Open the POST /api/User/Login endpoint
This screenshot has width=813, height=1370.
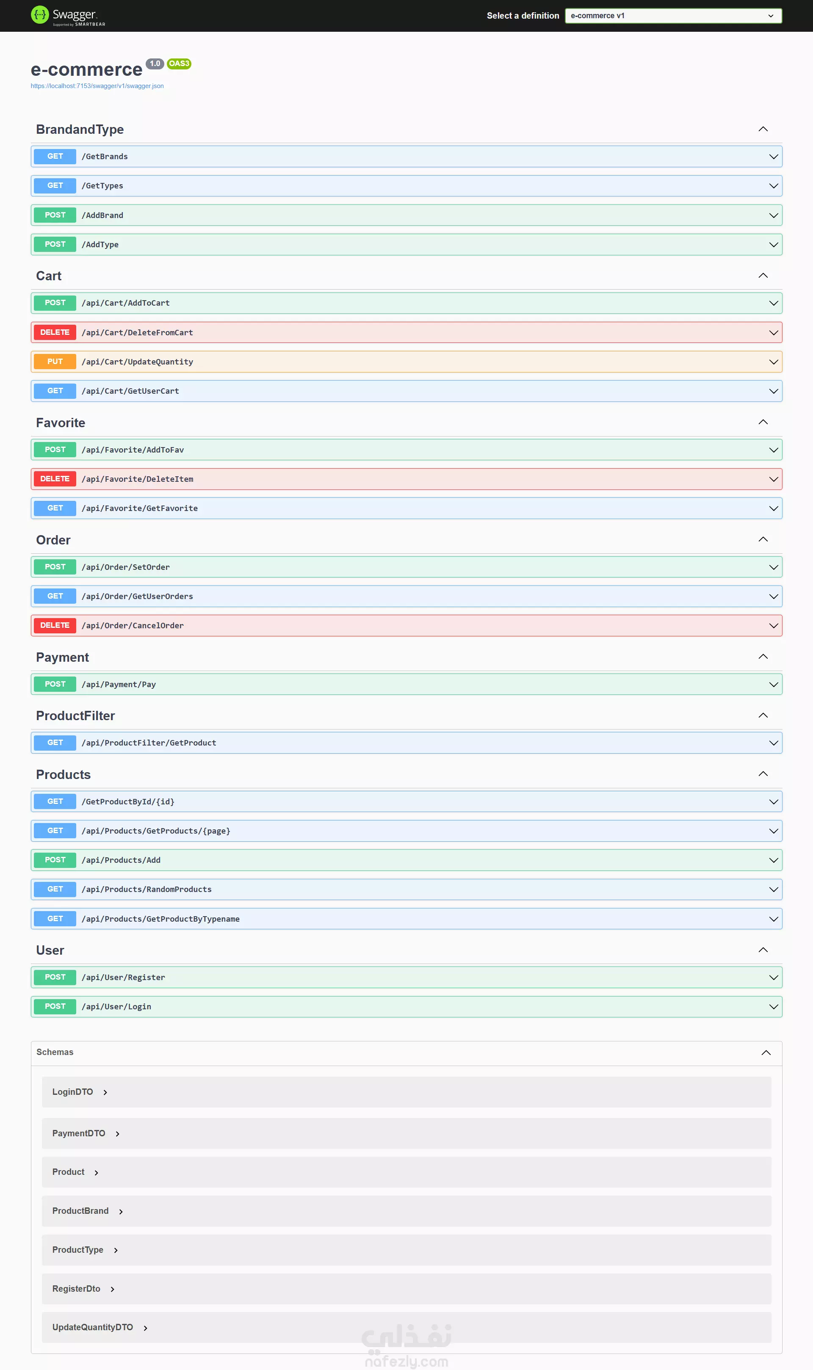pyautogui.click(x=116, y=1006)
